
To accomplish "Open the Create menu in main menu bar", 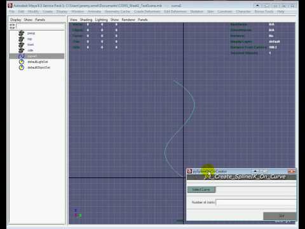I will [x=48, y=11].
